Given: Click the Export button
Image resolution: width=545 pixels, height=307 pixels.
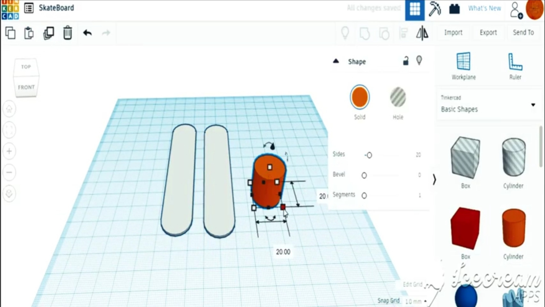Looking at the screenshot, I should point(488,32).
